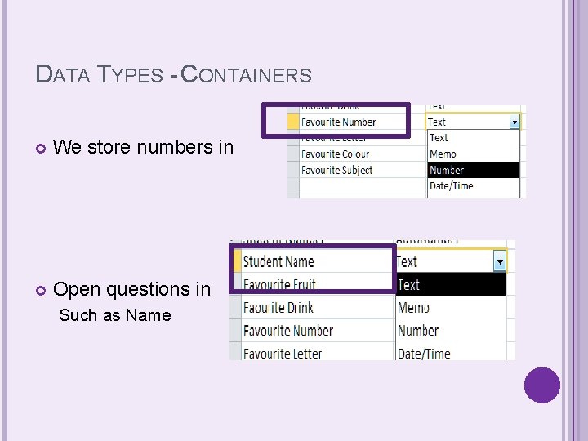Select Text option below upper combo box

point(473,138)
